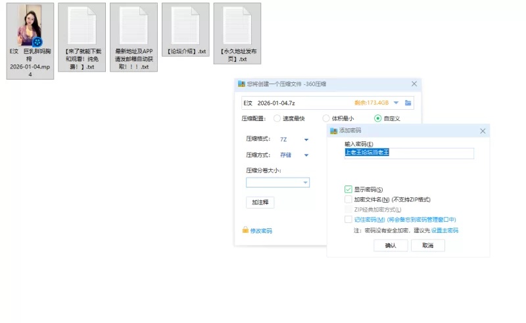
Task: Expand the archive path dropdown arrow
Action: click(396, 103)
